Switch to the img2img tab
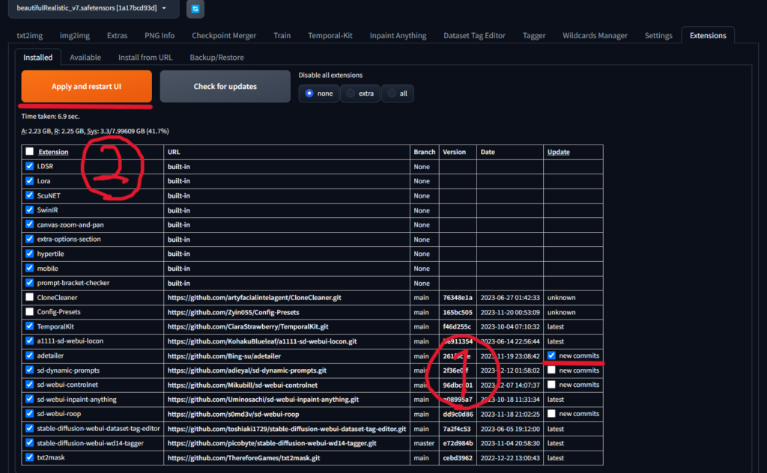 [75, 35]
